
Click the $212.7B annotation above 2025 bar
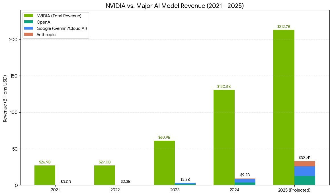click(x=284, y=26)
